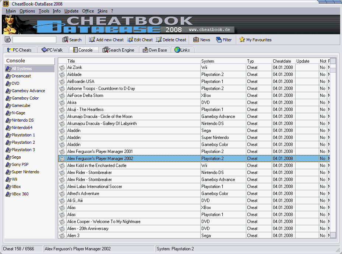Choose Nintendo DS from the systems sidebar
The image size is (342, 254).
(x=22, y=120)
